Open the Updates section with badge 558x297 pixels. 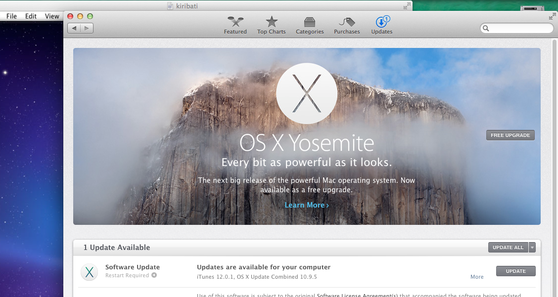[381, 22]
